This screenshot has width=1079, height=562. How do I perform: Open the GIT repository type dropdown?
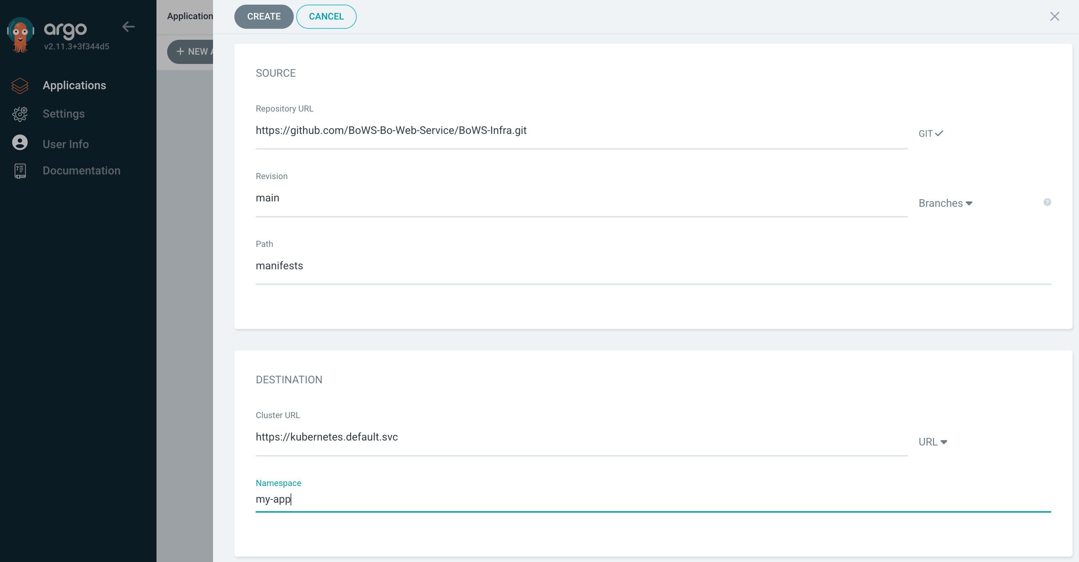point(930,134)
